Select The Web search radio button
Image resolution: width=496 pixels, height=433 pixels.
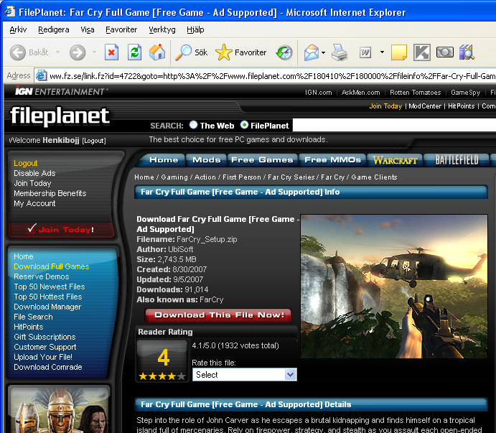(193, 125)
